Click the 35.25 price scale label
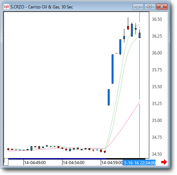The image size is (177, 175). [x=157, y=104]
